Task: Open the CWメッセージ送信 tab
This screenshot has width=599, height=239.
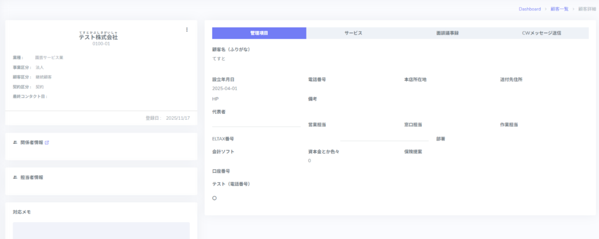Action: point(541,33)
